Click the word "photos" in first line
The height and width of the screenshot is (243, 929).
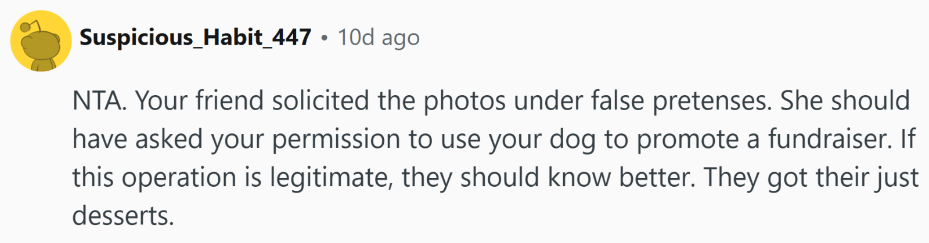[x=464, y=101]
